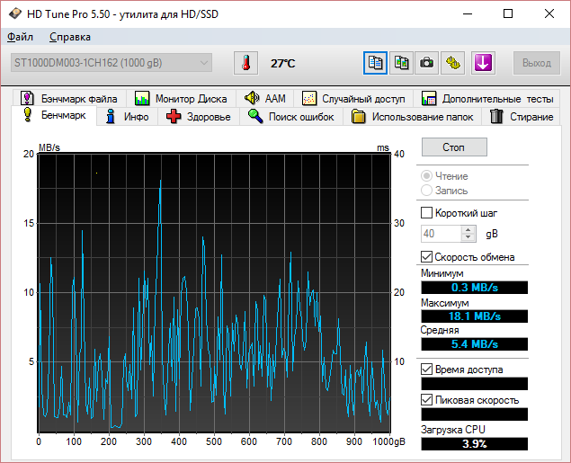571x463 pixels.
Task: Open the Монитор Диска tab
Action: [181, 98]
